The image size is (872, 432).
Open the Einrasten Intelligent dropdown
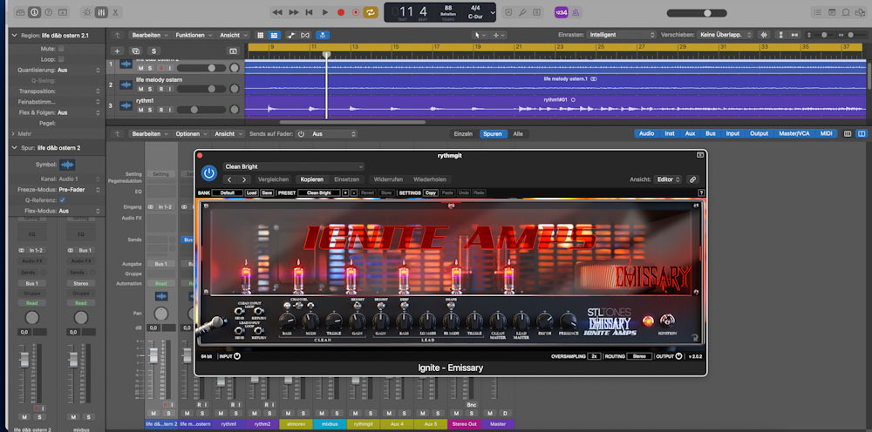point(622,35)
